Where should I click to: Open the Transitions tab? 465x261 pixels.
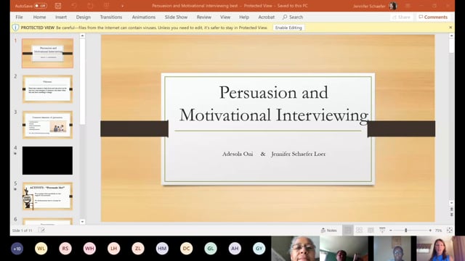(x=111, y=17)
